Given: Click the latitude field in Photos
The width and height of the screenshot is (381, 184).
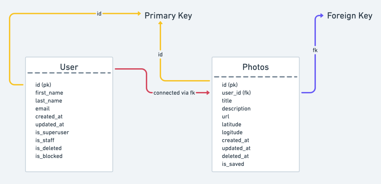Looking at the screenshot, I should (231, 125).
